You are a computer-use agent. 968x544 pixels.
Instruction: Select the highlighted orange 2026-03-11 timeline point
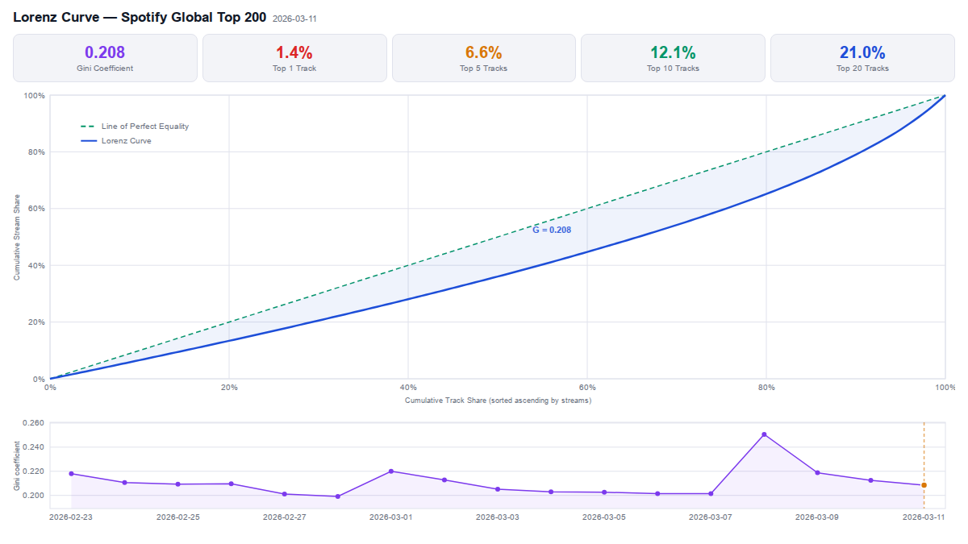924,485
